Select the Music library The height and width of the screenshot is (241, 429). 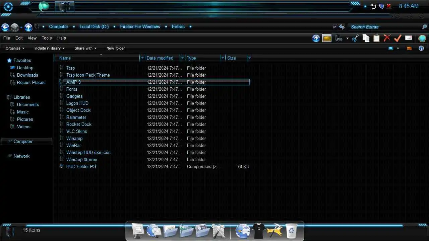[23, 112]
